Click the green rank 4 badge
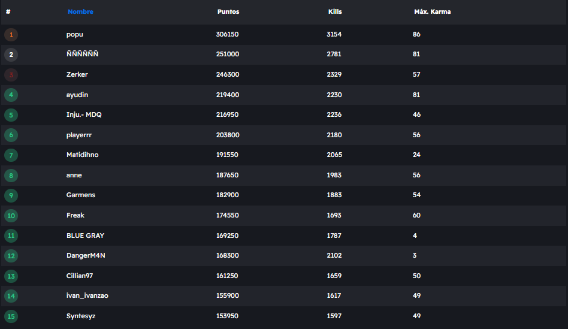568x329 pixels. coord(11,95)
